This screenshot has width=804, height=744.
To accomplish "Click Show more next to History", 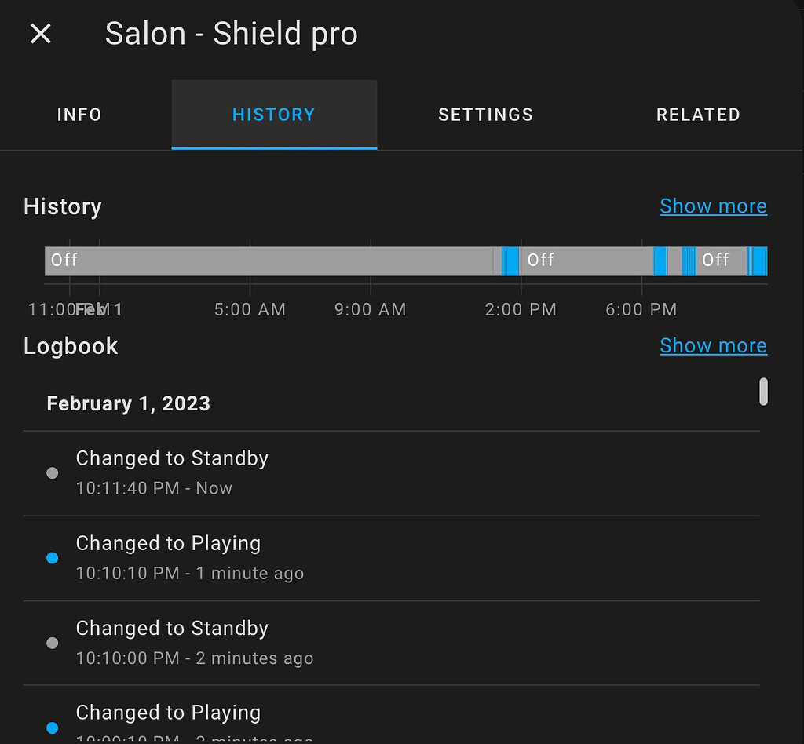I will pos(713,206).
